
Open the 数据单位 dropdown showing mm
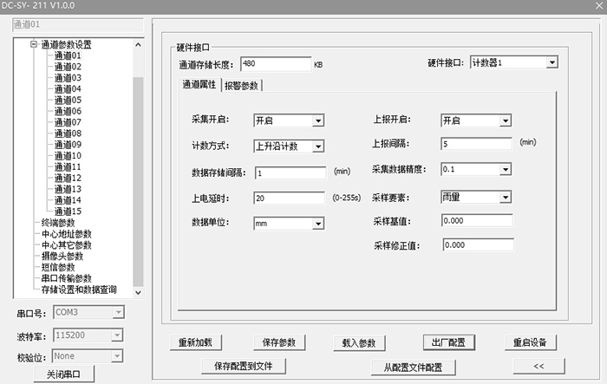(318, 224)
